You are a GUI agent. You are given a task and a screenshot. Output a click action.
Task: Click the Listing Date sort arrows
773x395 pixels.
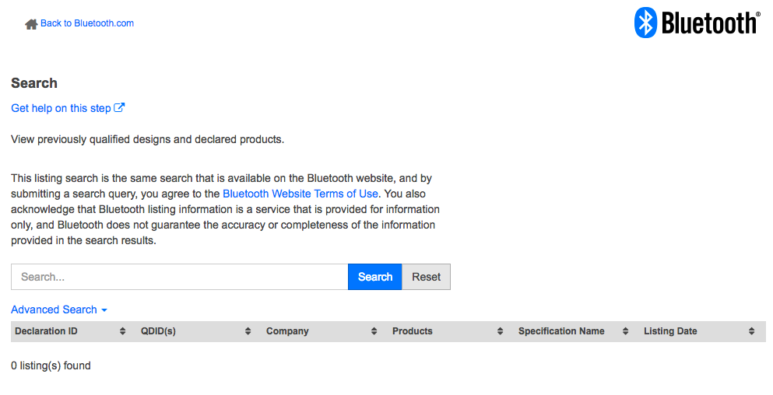point(752,331)
